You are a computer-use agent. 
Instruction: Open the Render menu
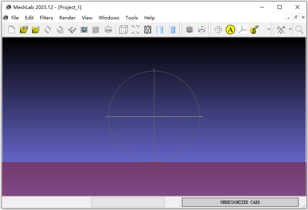click(67, 17)
